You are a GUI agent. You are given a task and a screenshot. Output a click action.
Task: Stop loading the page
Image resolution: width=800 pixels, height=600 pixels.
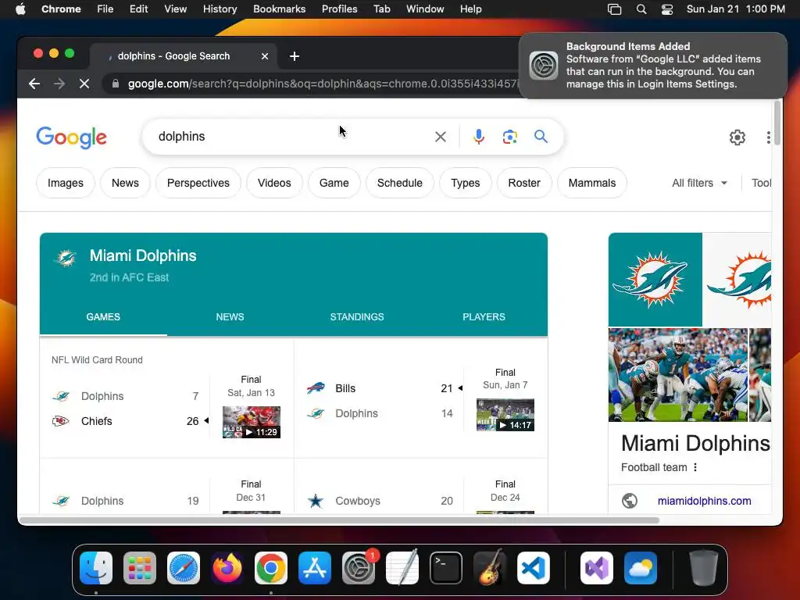pyautogui.click(x=84, y=84)
